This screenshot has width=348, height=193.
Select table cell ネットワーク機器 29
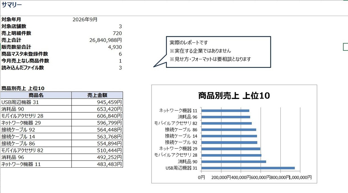(x=36, y=123)
